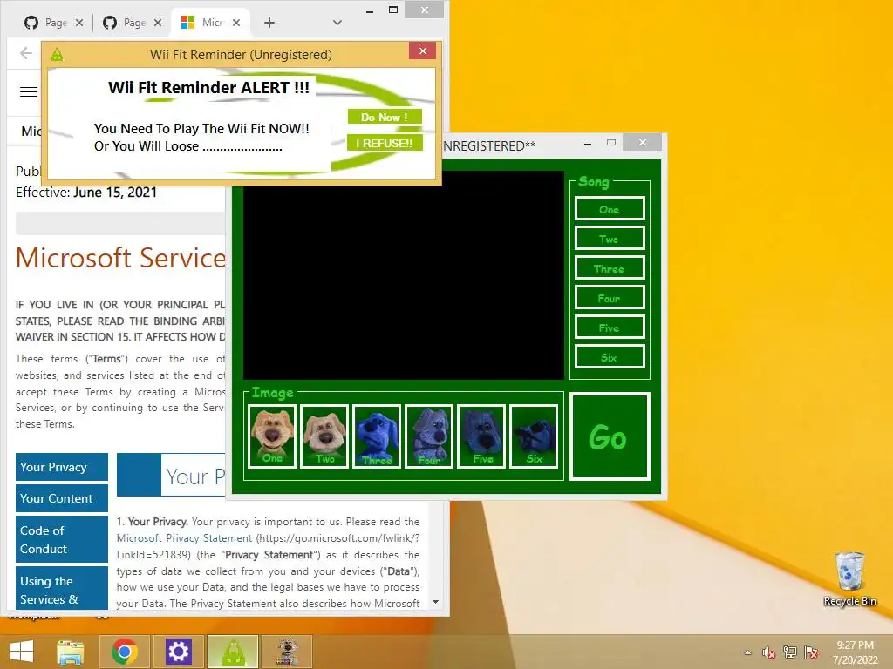Switch to first GitHub Page tab
893x669 pixels.
(x=47, y=23)
